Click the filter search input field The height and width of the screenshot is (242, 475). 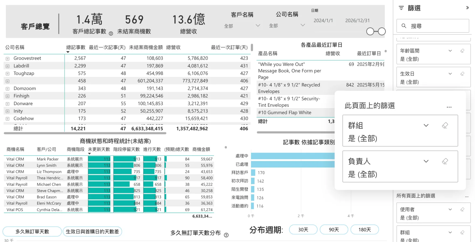tap(433, 26)
